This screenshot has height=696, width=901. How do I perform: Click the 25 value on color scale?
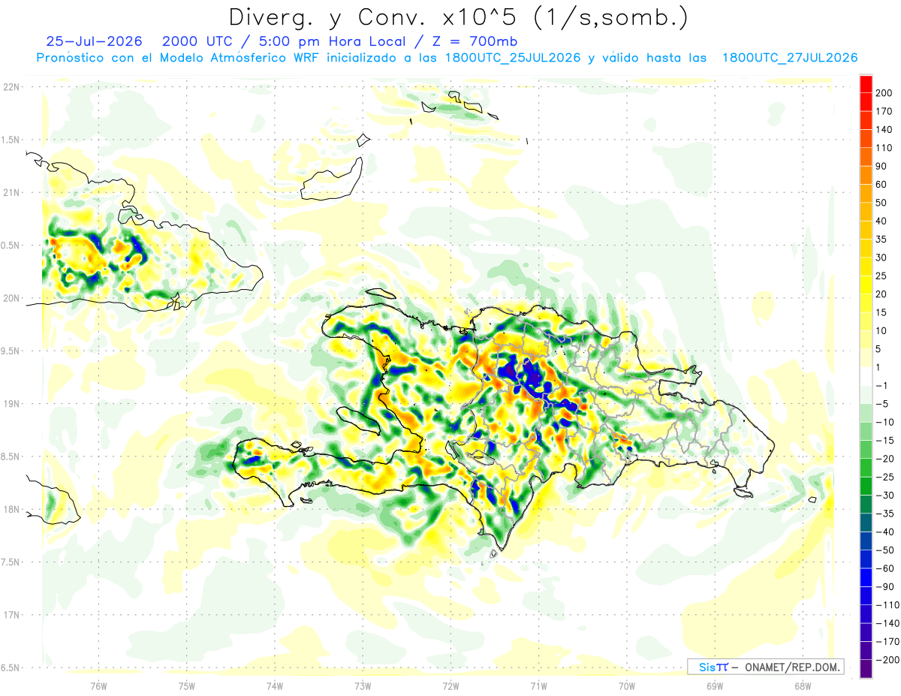(881, 276)
